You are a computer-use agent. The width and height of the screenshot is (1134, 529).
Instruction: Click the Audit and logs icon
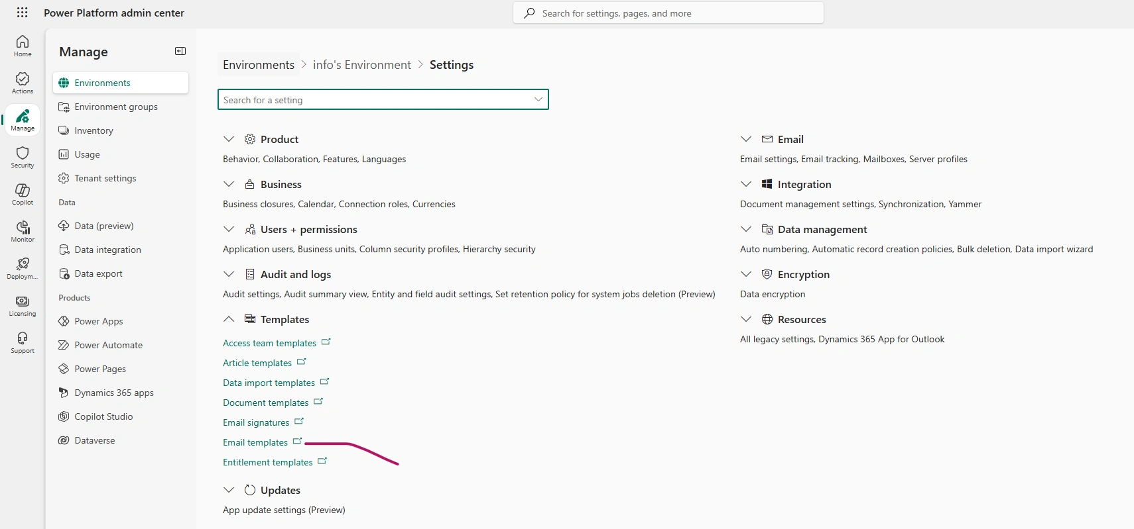click(x=250, y=274)
